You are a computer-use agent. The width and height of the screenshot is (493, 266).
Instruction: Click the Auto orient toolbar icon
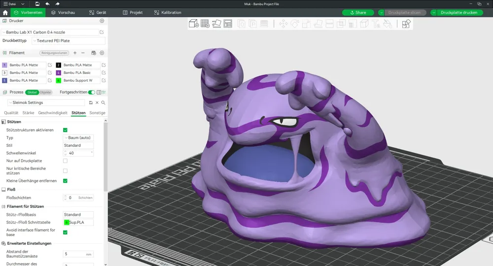216,24
